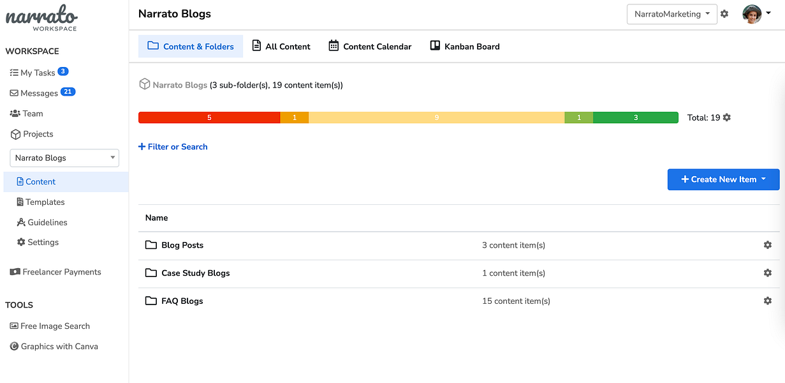785x383 pixels.
Task: Open the Kanban Board tab
Action: click(x=464, y=47)
